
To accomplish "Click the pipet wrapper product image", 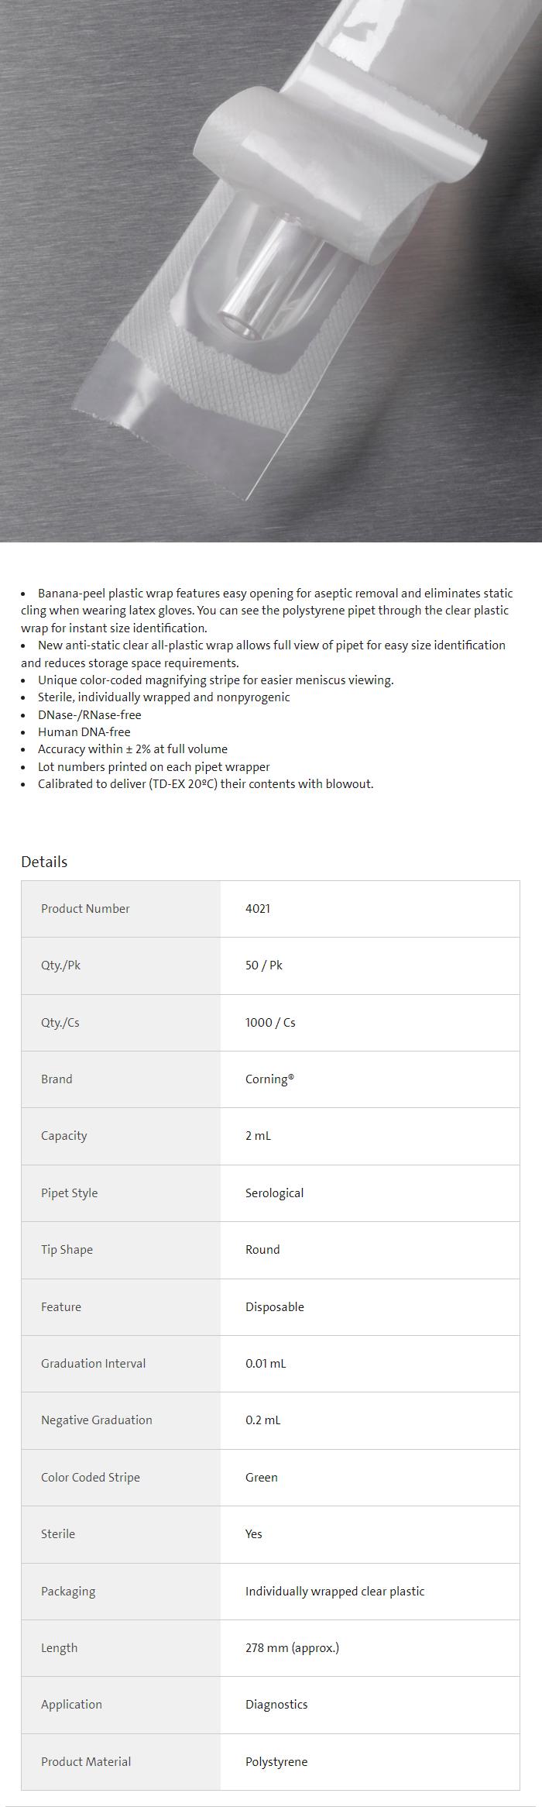I will (x=271, y=271).
